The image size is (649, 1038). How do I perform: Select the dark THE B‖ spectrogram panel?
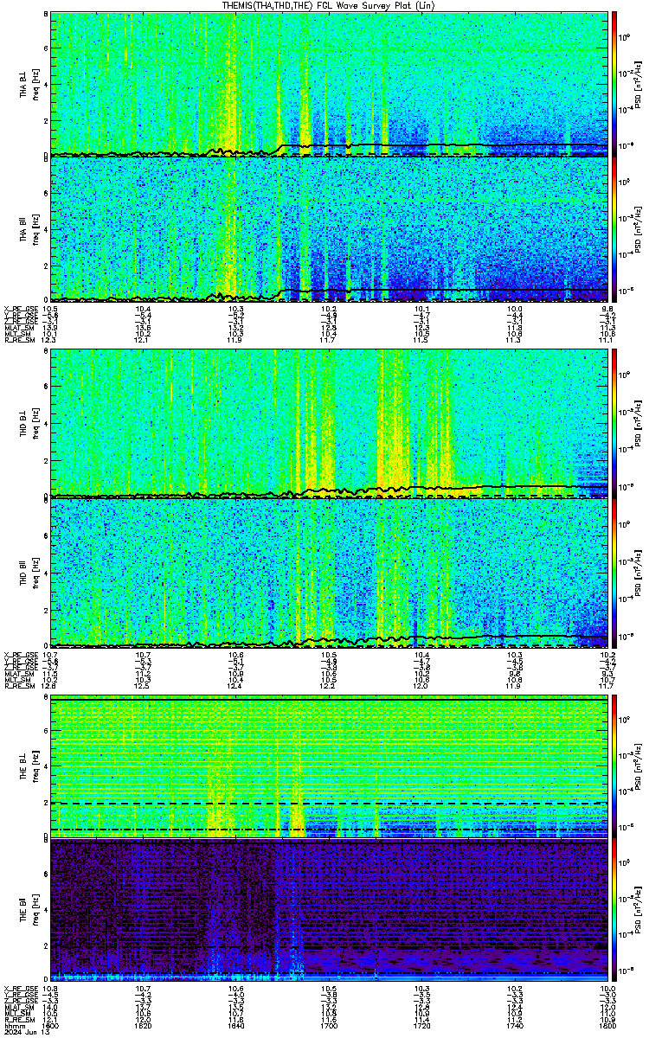click(x=329, y=910)
